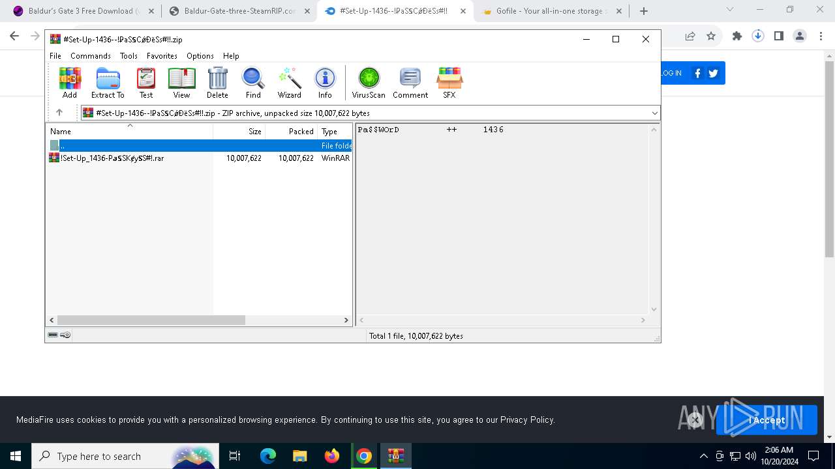Sort by the Packed column header
This screenshot has width=835, height=469.
click(292, 131)
